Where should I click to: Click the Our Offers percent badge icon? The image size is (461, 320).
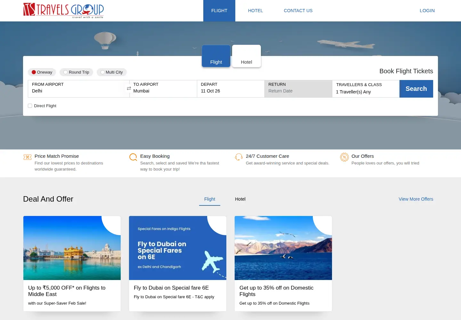344,157
